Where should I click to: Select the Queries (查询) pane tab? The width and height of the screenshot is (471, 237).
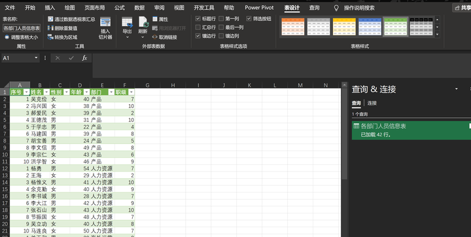[x=357, y=103]
